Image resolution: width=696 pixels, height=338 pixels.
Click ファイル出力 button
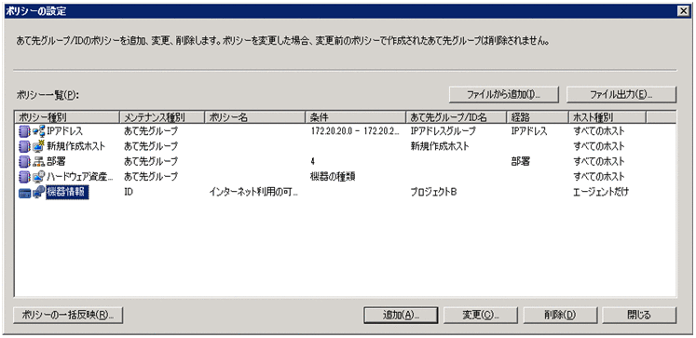click(621, 94)
